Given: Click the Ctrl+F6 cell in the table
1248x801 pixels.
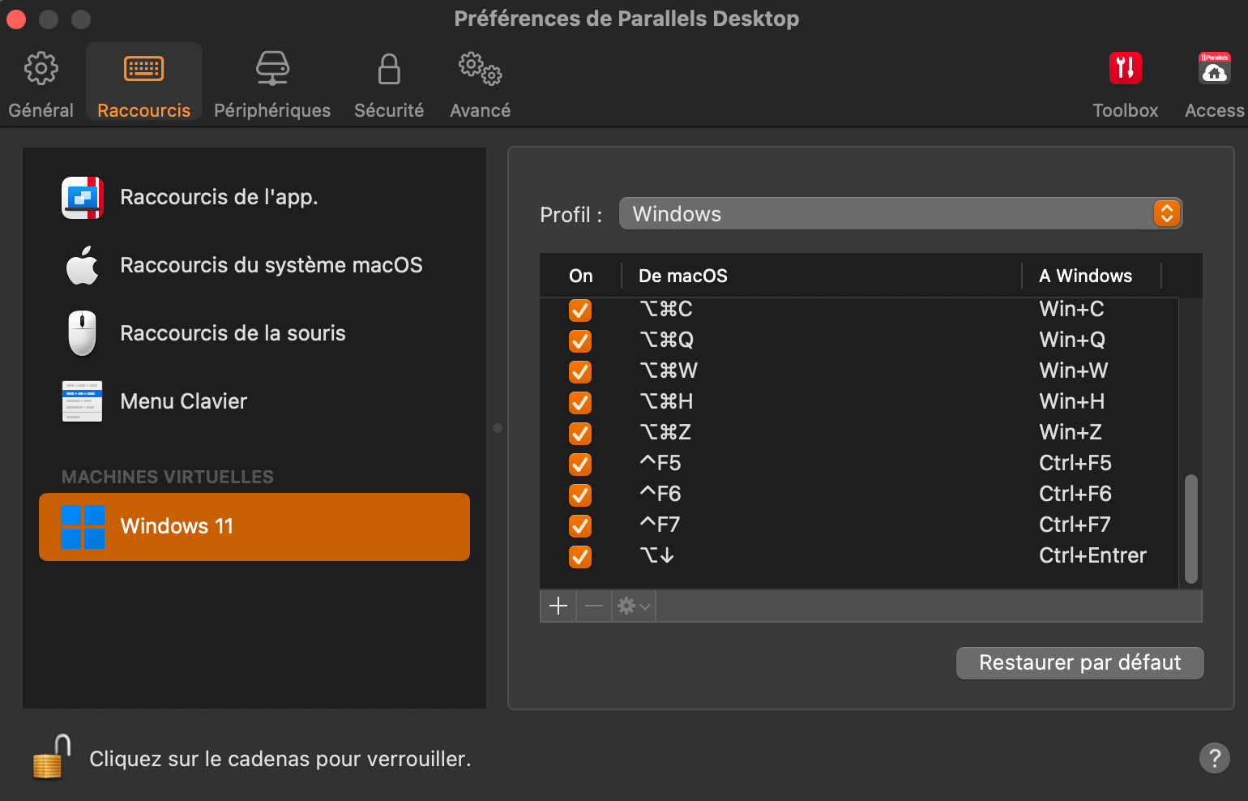Looking at the screenshot, I should 1075,494.
